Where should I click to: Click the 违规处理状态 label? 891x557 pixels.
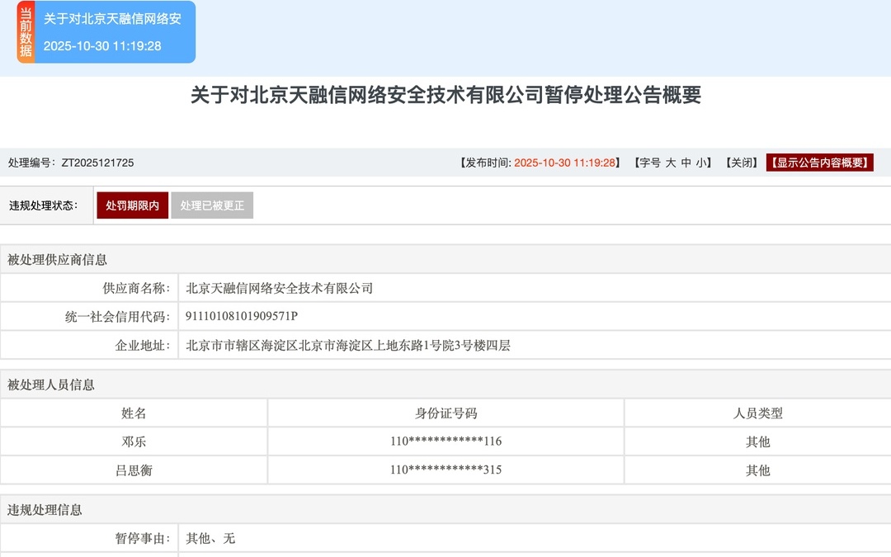43,205
